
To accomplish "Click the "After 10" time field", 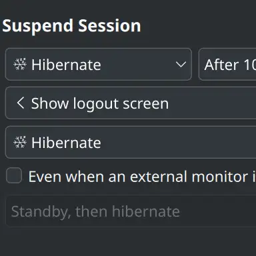I will click(x=227, y=64).
